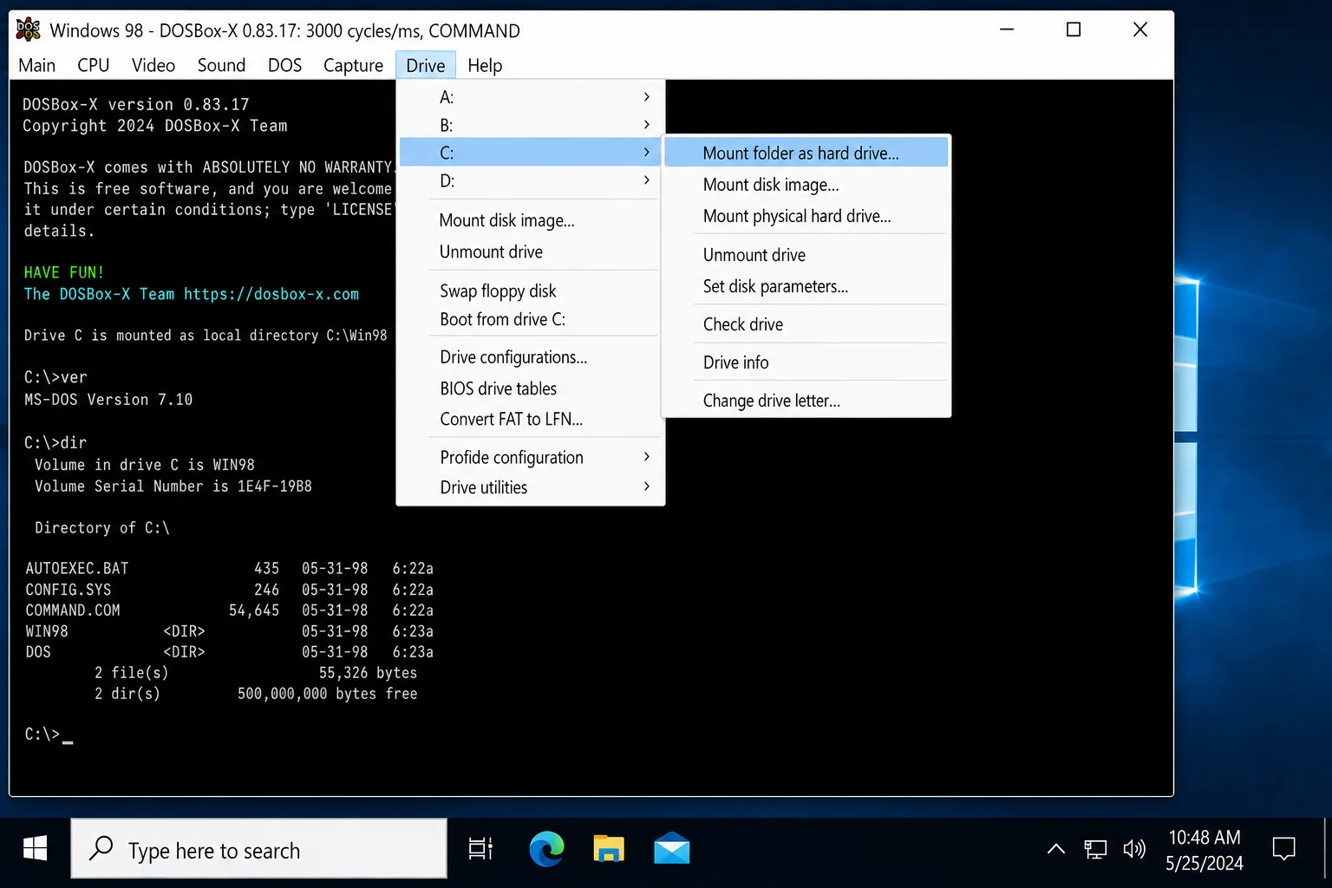Screen dimensions: 1332x888
Task: Open BIOS drive tables
Action: pyautogui.click(x=531, y=388)
